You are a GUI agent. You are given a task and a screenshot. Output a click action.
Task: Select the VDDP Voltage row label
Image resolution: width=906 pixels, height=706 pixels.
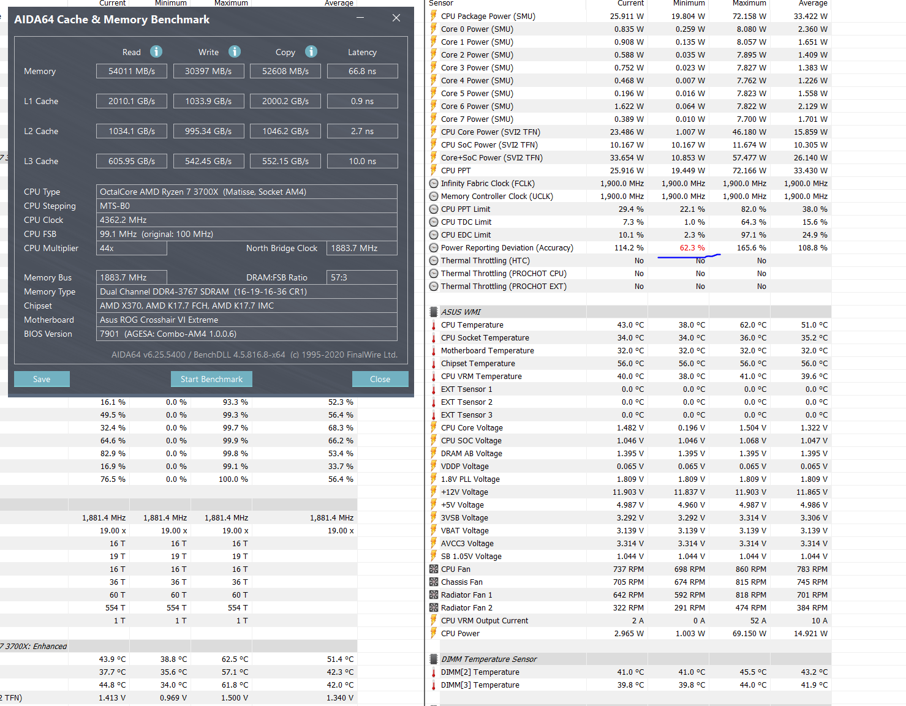click(x=465, y=466)
